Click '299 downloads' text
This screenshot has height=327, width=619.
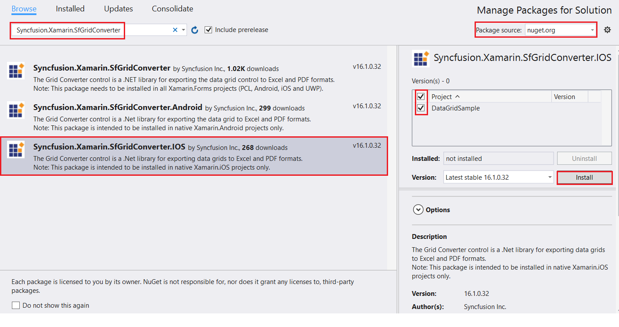click(282, 108)
